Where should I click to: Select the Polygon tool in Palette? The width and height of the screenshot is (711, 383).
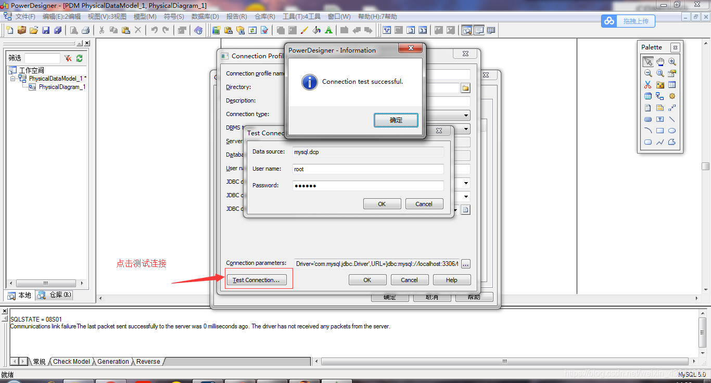coord(672,142)
